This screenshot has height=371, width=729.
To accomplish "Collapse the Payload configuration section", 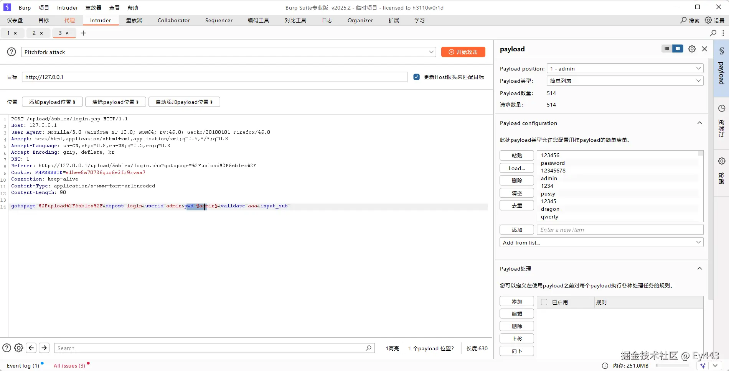I will click(699, 123).
